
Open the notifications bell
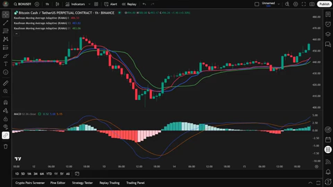click(x=328, y=172)
